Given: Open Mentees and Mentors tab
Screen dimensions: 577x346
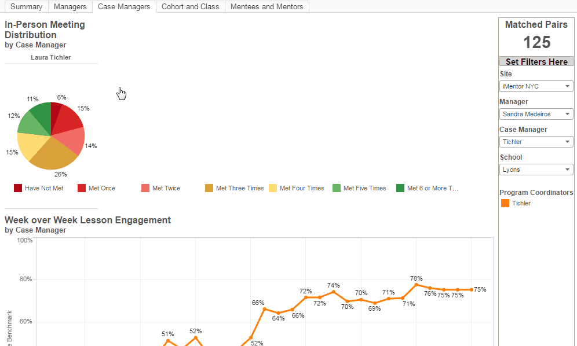Looking at the screenshot, I should (x=267, y=6).
